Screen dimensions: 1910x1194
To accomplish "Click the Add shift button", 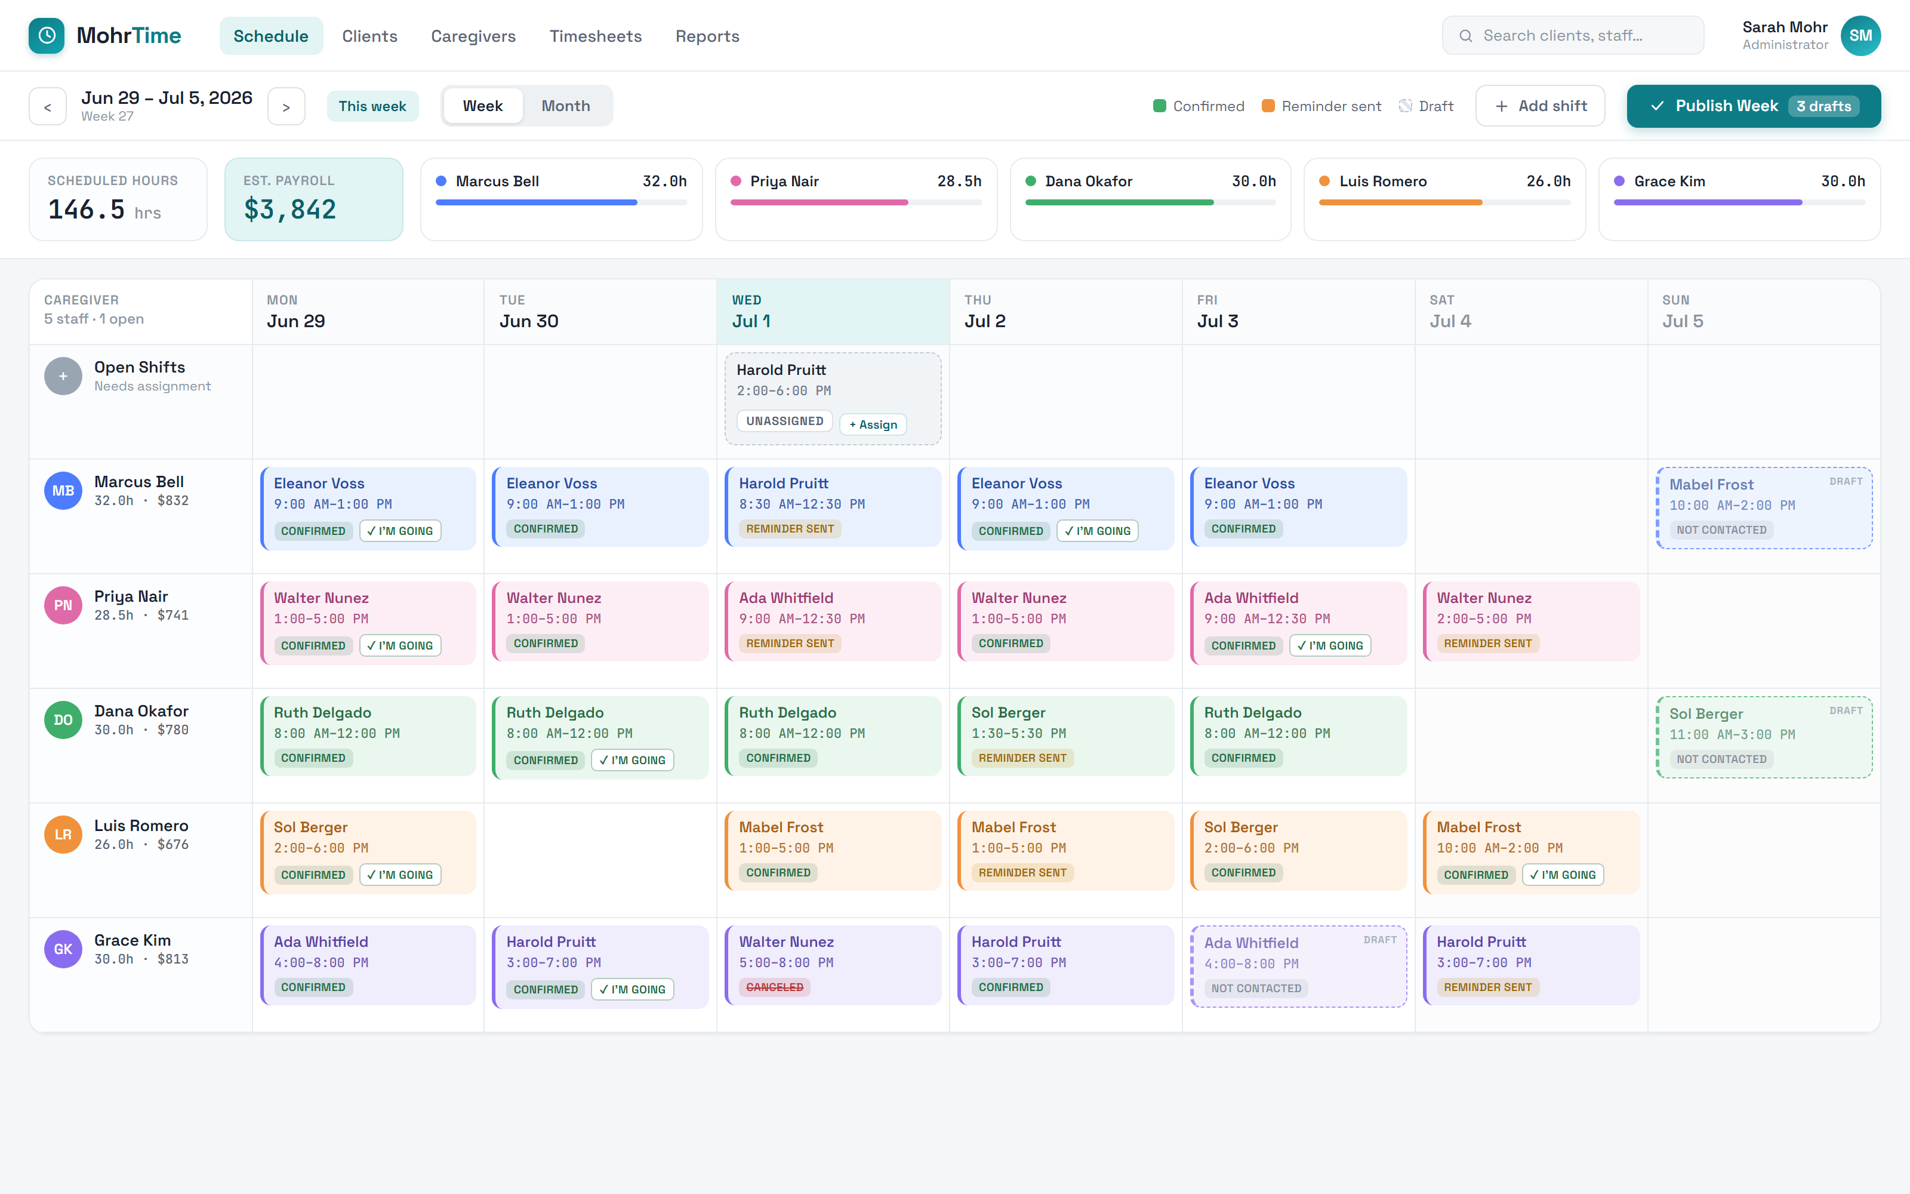I will coord(1540,106).
